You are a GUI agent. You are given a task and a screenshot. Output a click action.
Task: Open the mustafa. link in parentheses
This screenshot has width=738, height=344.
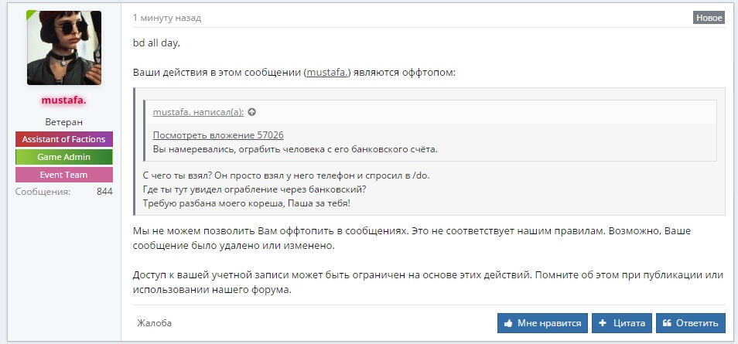328,73
